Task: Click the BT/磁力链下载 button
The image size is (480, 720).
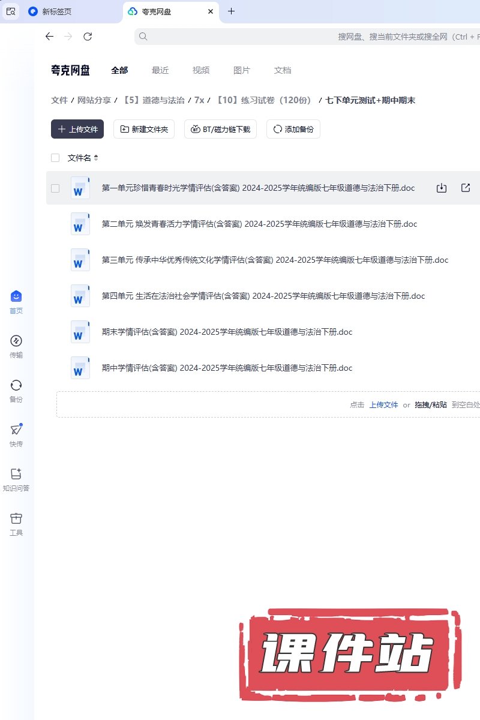Action: tap(221, 129)
